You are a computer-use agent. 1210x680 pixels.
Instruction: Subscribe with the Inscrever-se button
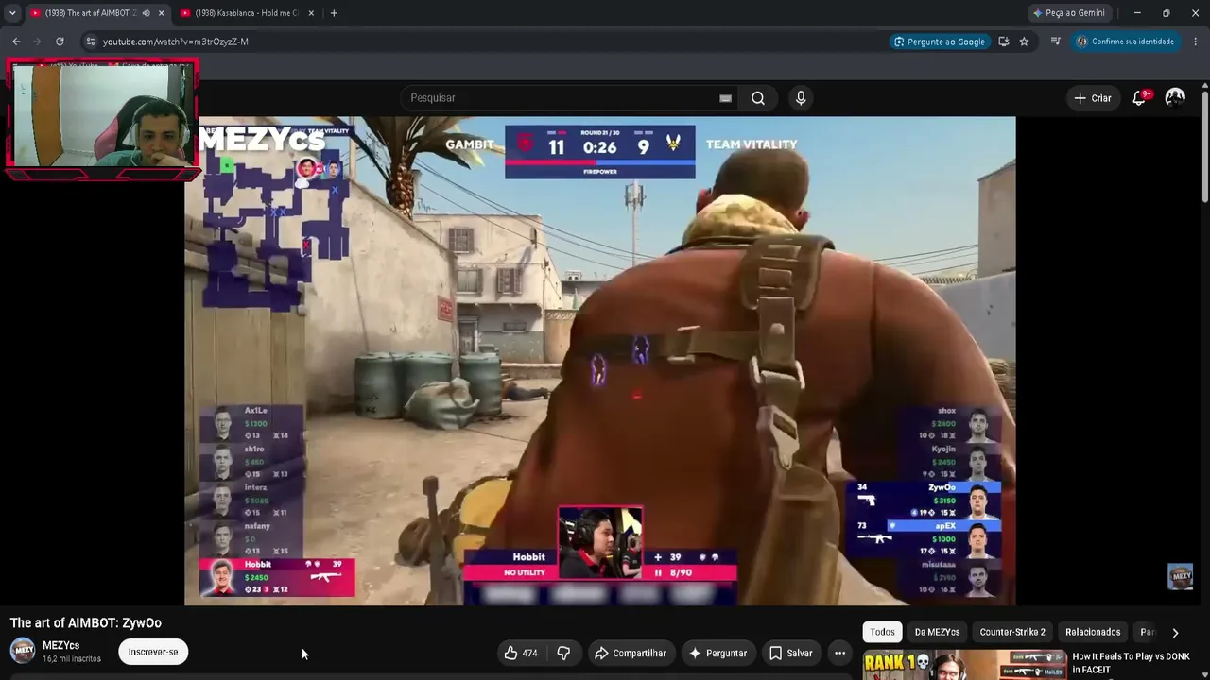(x=153, y=652)
